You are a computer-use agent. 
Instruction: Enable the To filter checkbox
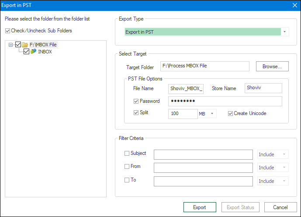127,180
